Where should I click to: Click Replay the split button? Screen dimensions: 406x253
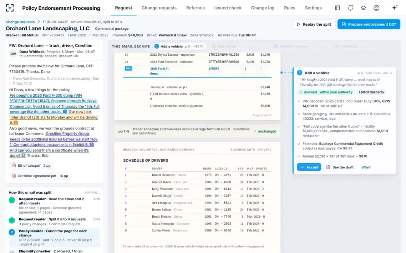point(314,24)
